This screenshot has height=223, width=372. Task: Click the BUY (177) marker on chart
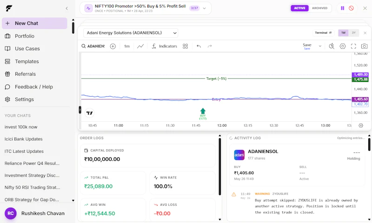click(x=203, y=114)
